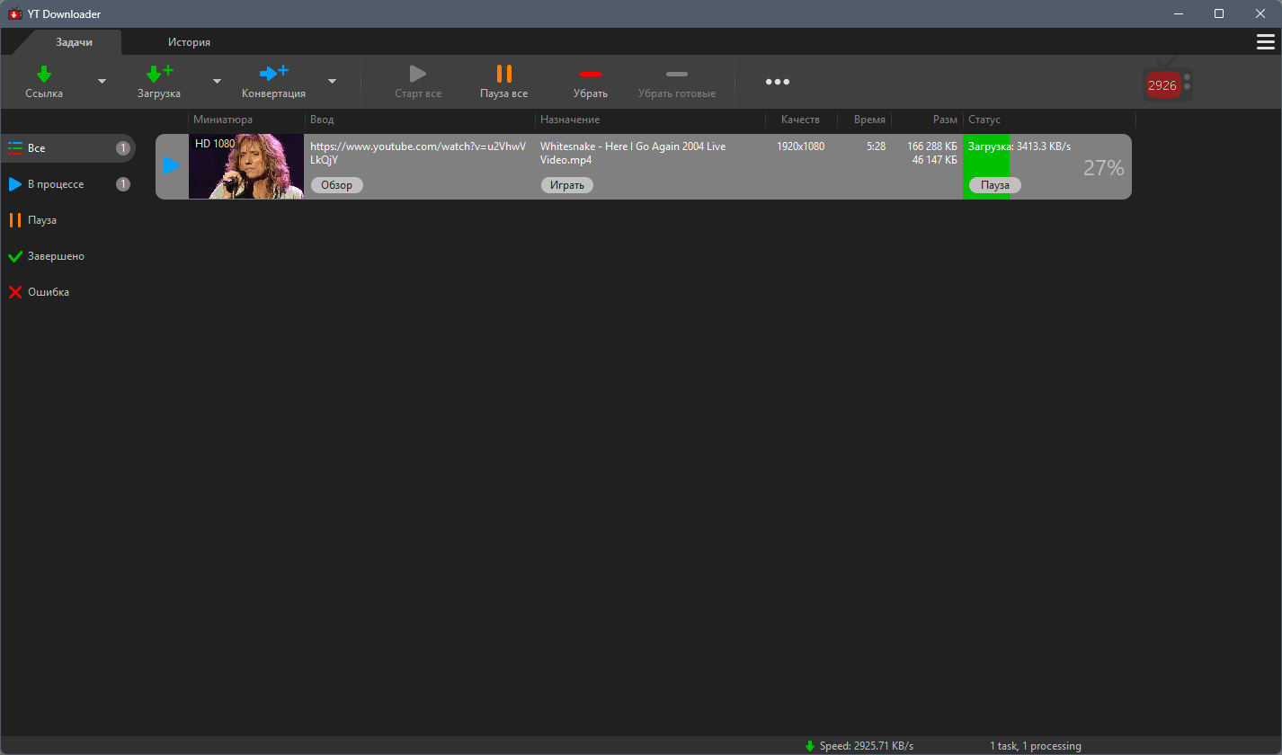Click the red TV speed indicator icon

pos(1167,84)
